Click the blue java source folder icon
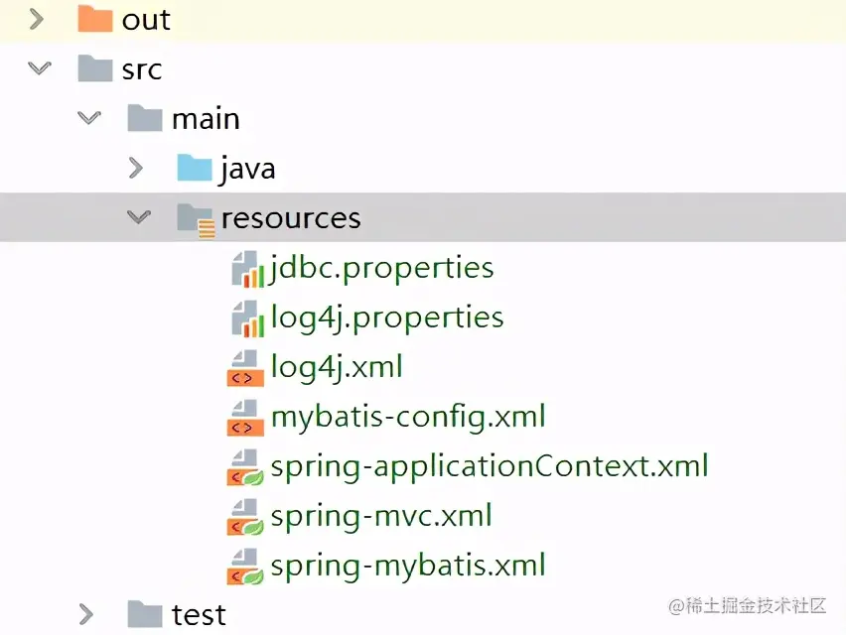 click(x=195, y=167)
